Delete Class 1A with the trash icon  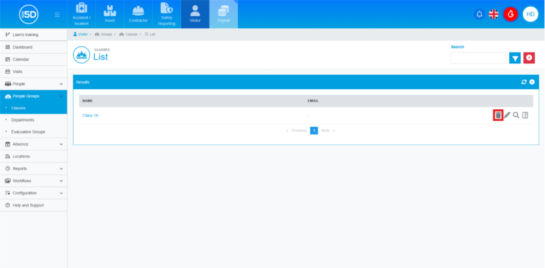(498, 115)
